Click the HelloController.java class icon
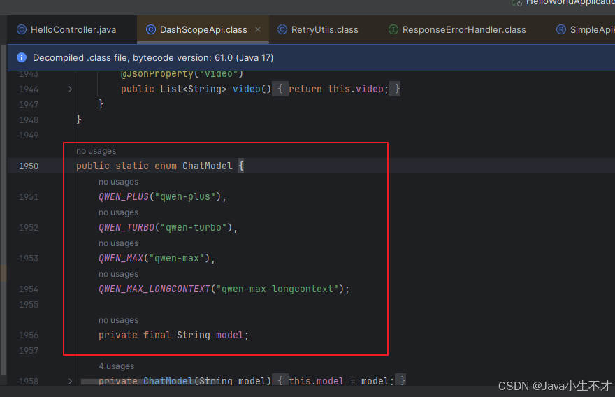615x397 pixels. (22, 29)
